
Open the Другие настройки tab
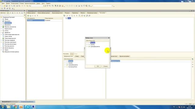point(124,56)
